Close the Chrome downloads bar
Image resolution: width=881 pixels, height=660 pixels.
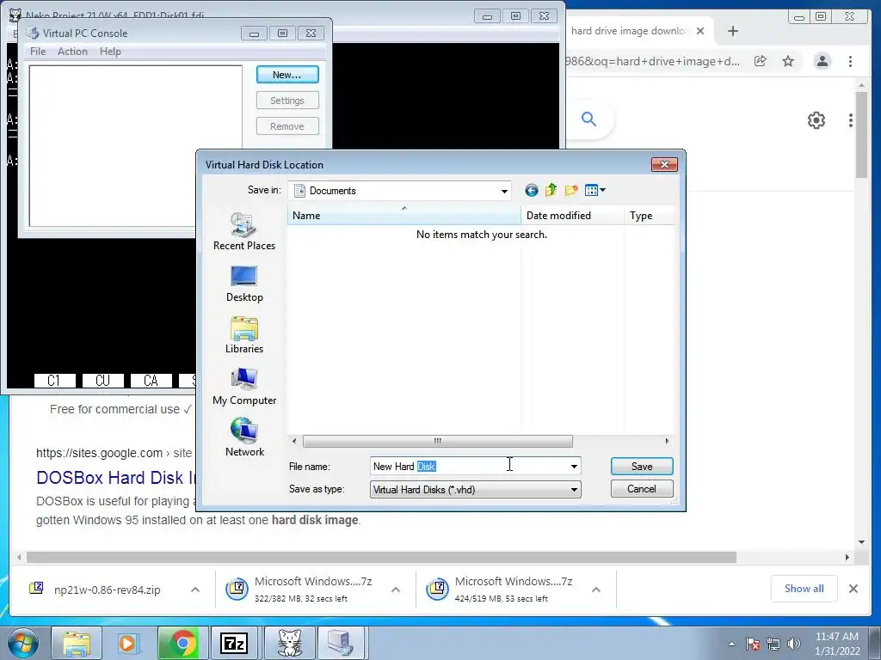(x=853, y=589)
